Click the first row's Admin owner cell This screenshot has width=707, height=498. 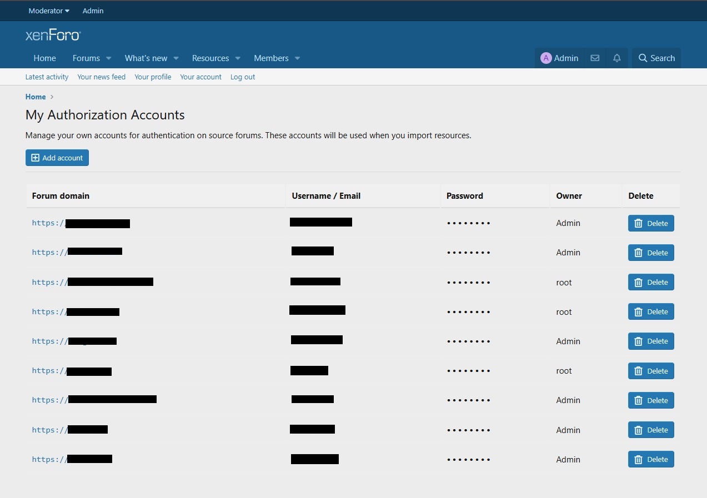(568, 223)
